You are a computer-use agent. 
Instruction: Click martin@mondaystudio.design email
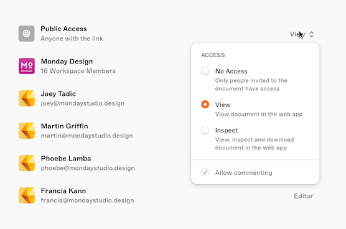pos(86,136)
